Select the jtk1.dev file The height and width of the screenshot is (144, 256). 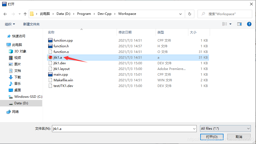pos(60,63)
